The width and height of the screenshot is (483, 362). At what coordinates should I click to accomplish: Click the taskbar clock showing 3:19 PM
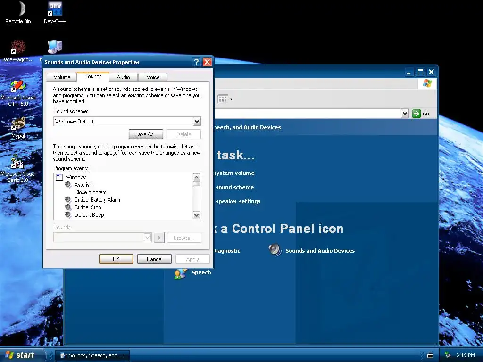click(x=466, y=355)
